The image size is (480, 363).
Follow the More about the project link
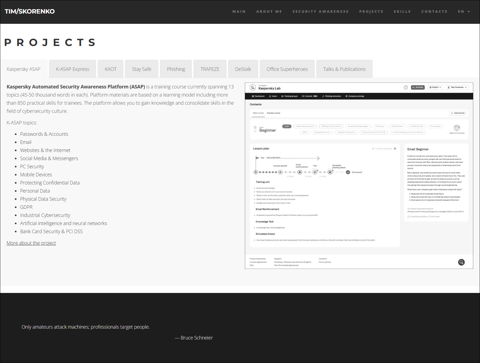[x=31, y=243]
